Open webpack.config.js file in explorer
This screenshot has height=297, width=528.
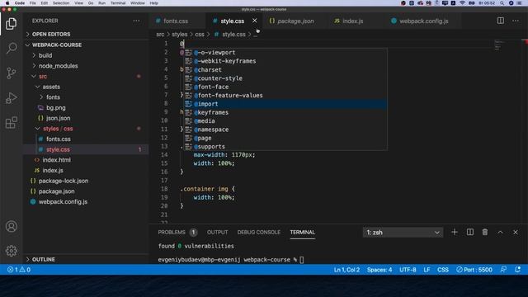86,201
